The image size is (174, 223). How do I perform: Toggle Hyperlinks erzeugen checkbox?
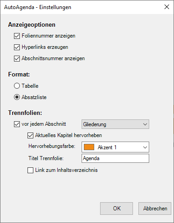pos(17,47)
